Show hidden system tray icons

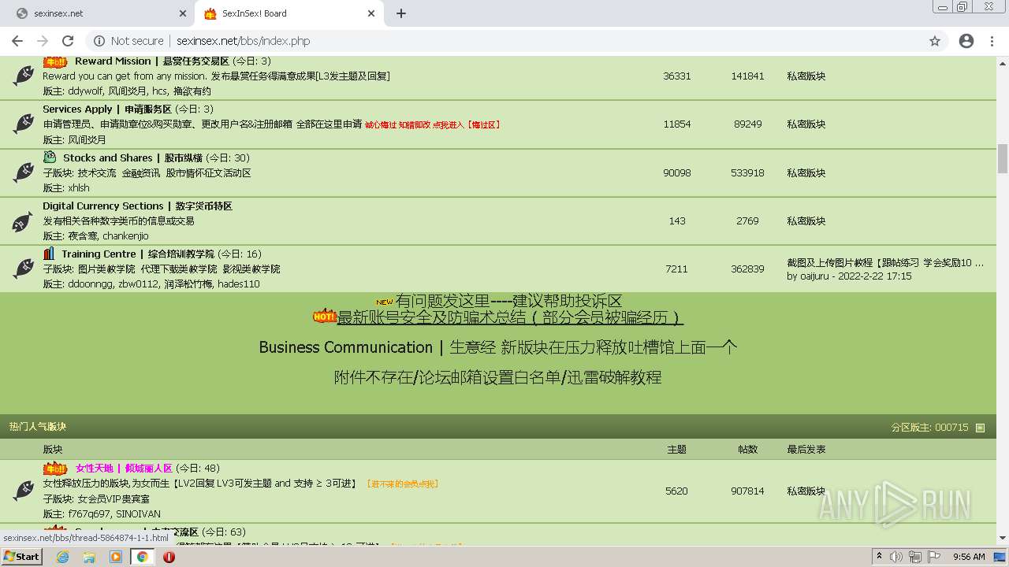(879, 556)
